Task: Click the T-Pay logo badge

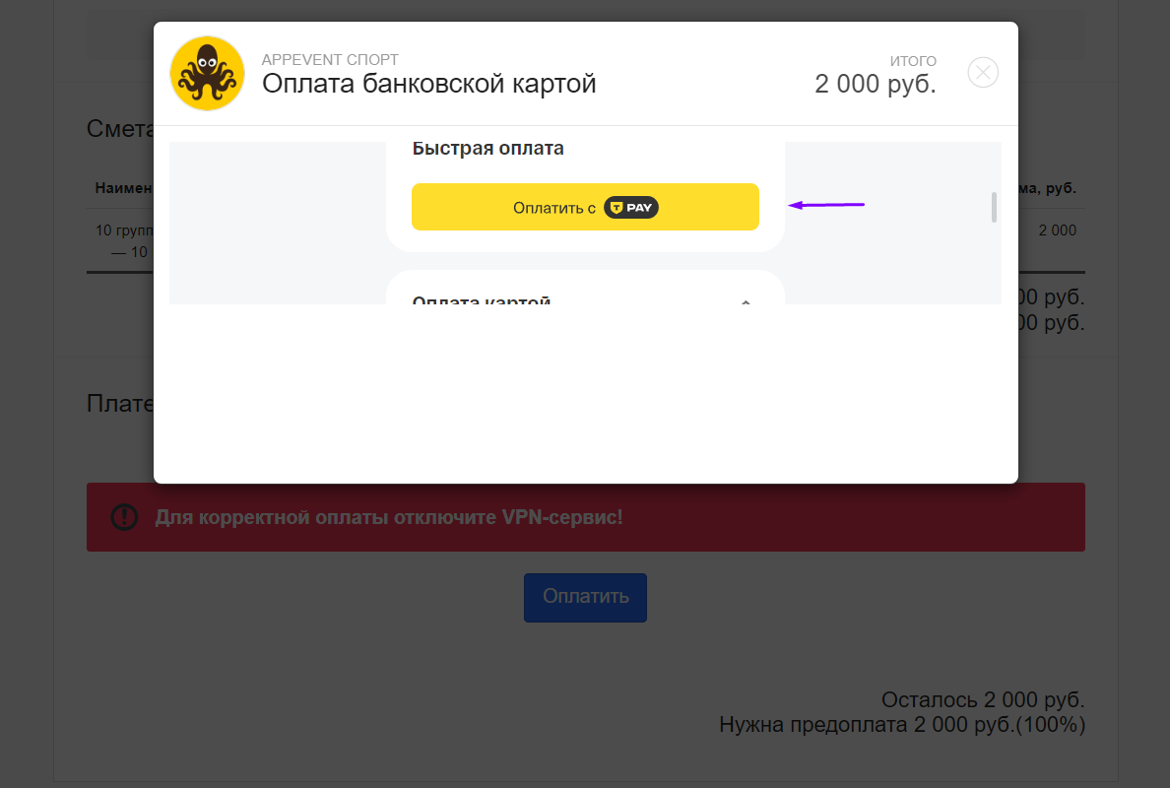Action: [x=630, y=208]
